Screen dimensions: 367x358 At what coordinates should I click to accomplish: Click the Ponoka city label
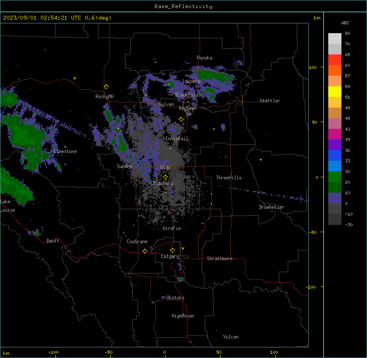click(x=204, y=58)
